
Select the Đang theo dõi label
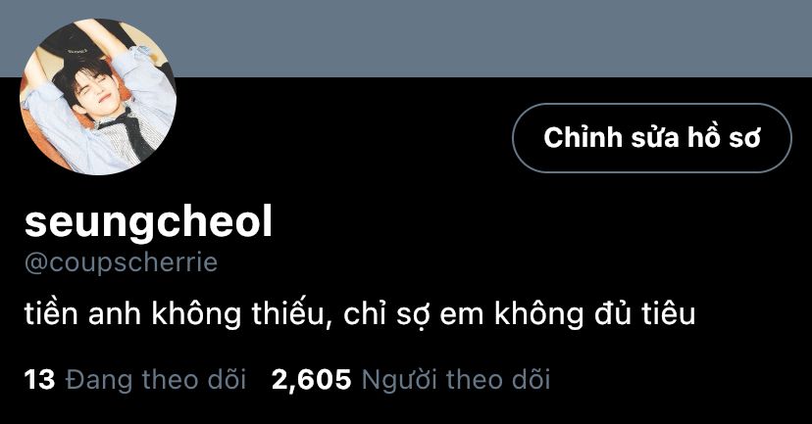[x=156, y=380]
